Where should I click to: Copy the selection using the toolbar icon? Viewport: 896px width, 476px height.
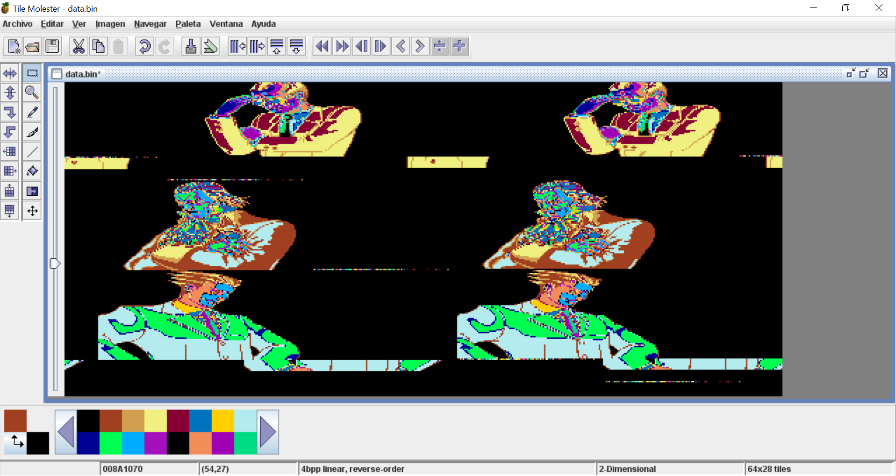click(x=98, y=46)
